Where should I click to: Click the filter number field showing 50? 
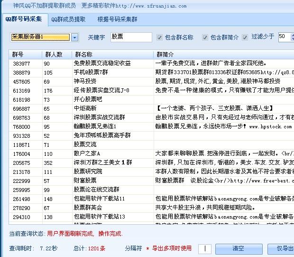[x=285, y=37]
